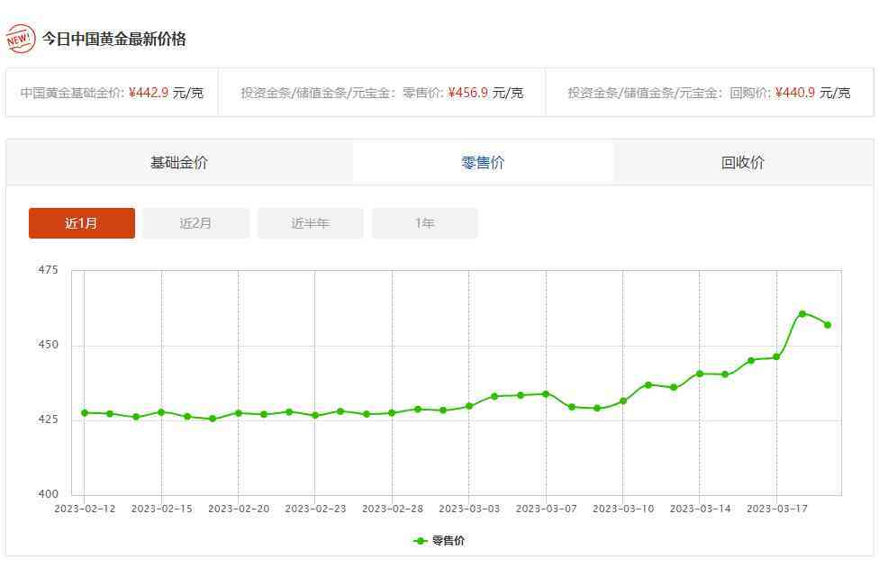Click the 今日中国黄金最新价格 heading

click(x=114, y=39)
